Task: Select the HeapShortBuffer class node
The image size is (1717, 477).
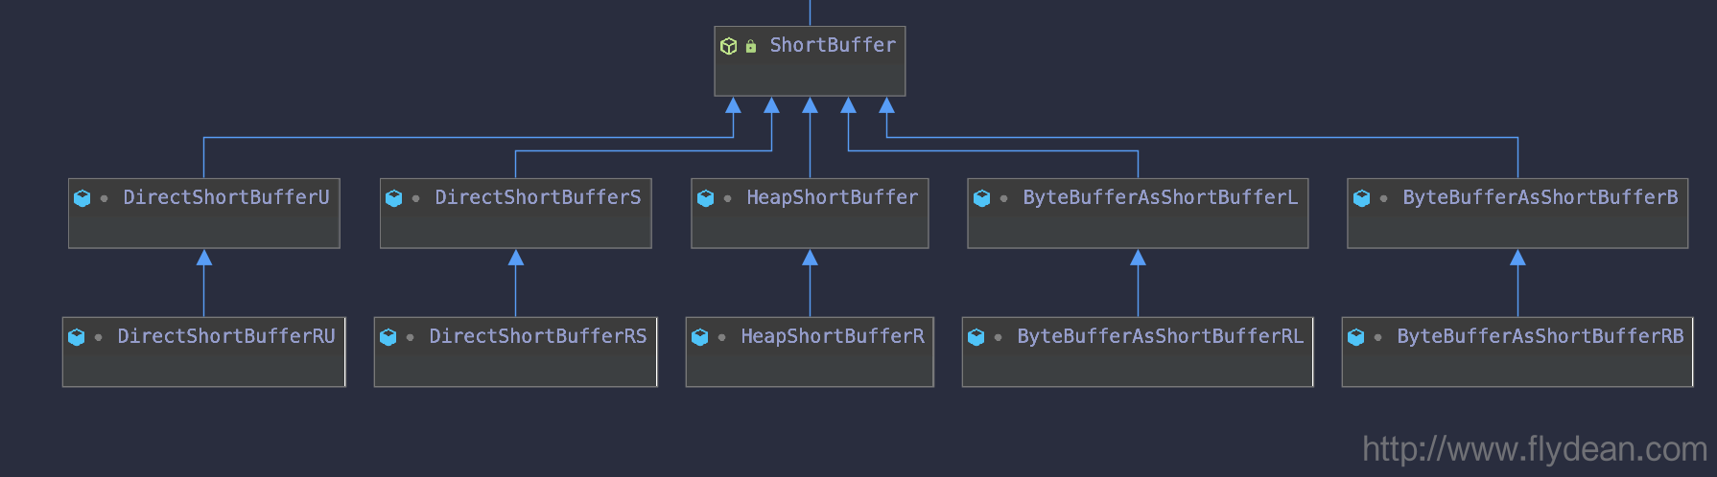Action: tap(810, 214)
